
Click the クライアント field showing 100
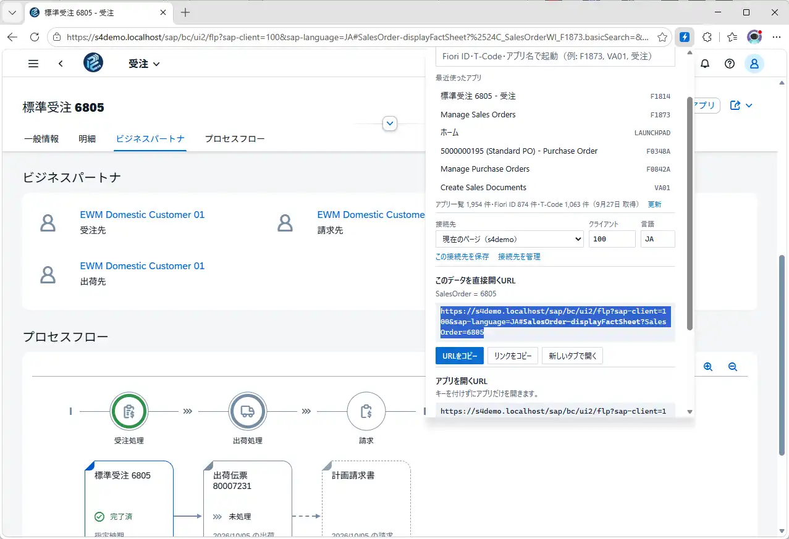click(x=612, y=239)
